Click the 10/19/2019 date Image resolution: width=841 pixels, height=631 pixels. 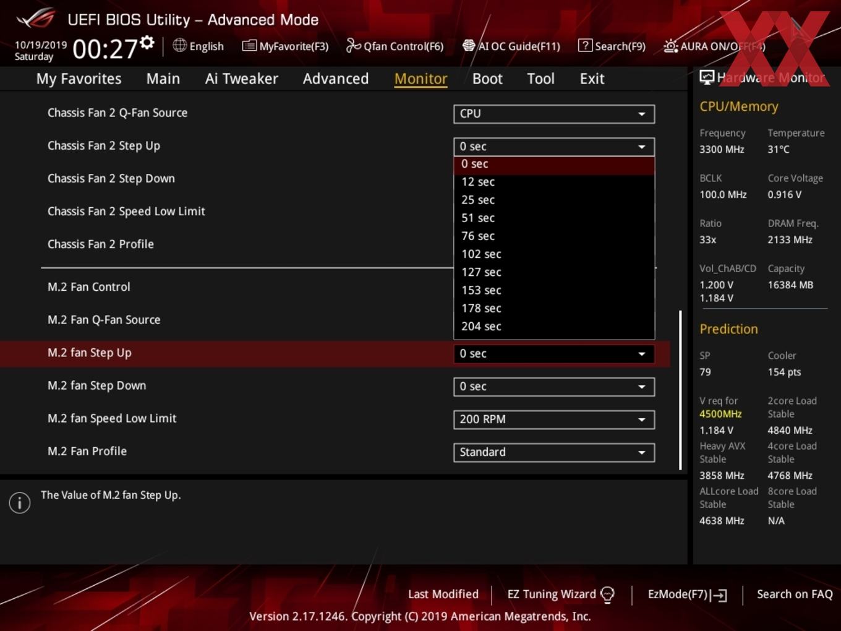pos(41,45)
